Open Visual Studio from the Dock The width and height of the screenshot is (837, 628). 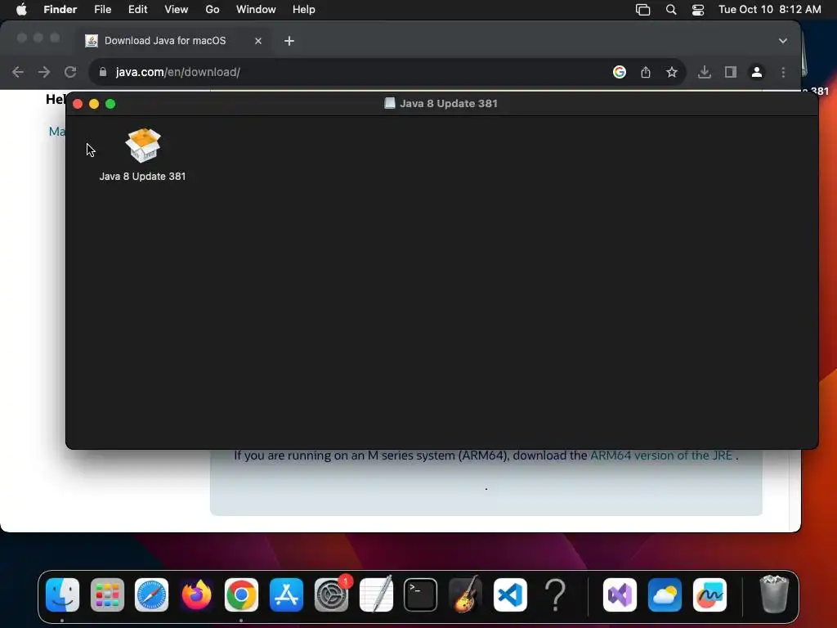(x=620, y=595)
